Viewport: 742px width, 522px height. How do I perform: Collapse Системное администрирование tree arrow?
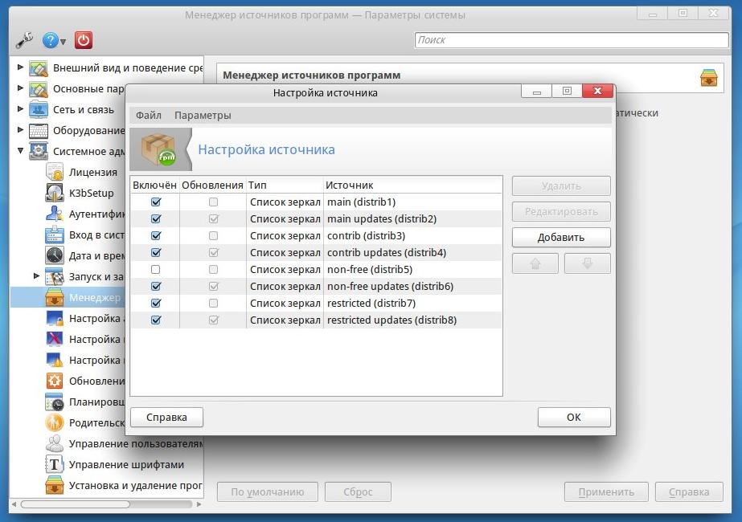point(20,151)
